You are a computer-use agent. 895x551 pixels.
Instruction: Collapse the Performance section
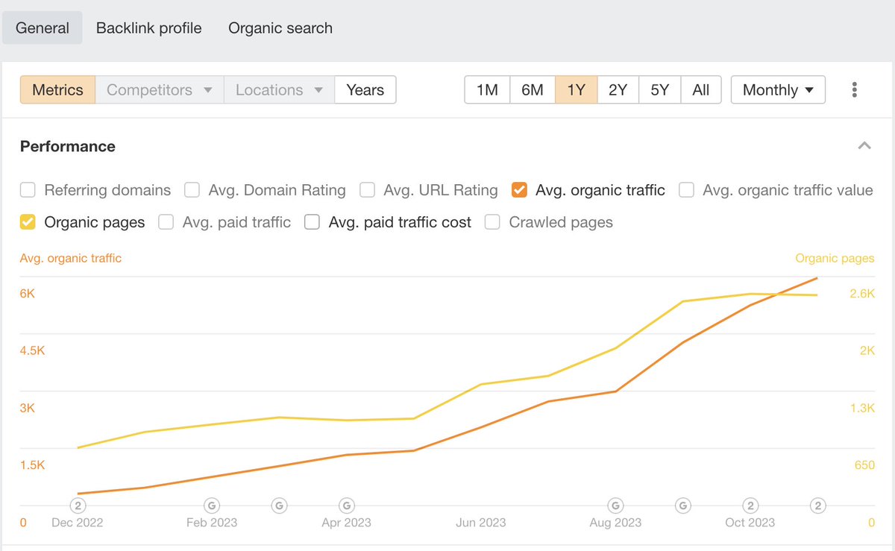[864, 145]
